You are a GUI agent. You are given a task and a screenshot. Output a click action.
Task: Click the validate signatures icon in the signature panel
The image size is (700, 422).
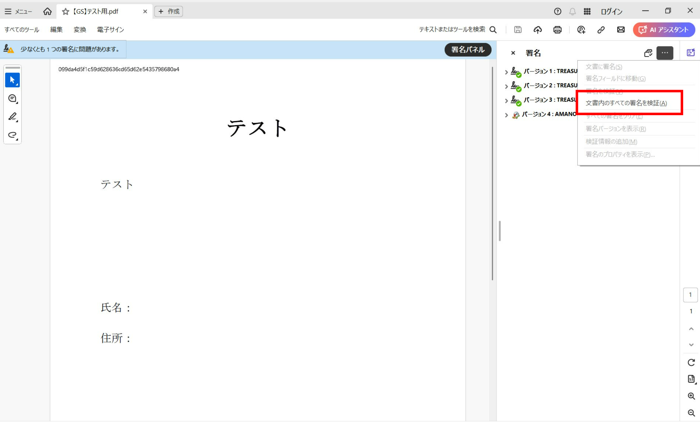[x=648, y=53]
